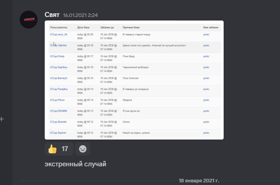This screenshot has height=185, width=280.
Task: Click the plus icon at left edge
Action: [2, 119]
